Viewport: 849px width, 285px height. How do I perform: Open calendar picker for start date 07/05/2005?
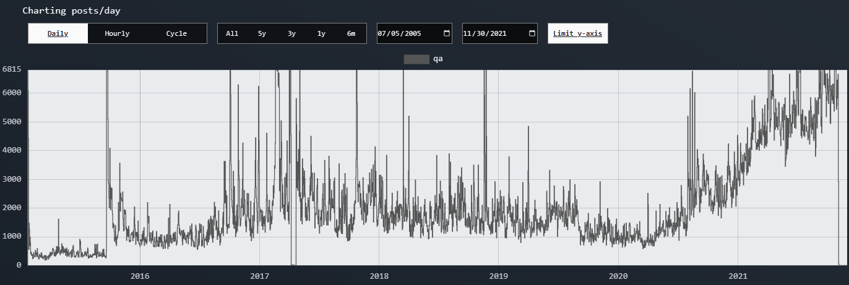pos(447,33)
